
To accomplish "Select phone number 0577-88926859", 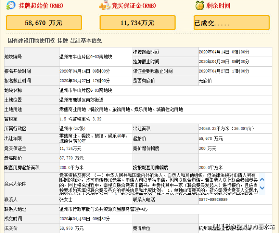I will point(213,200).
